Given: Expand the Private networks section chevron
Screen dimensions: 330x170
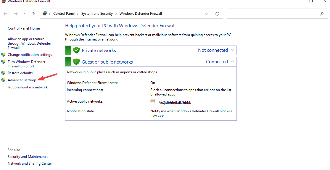Looking at the screenshot, I should tap(233, 50).
